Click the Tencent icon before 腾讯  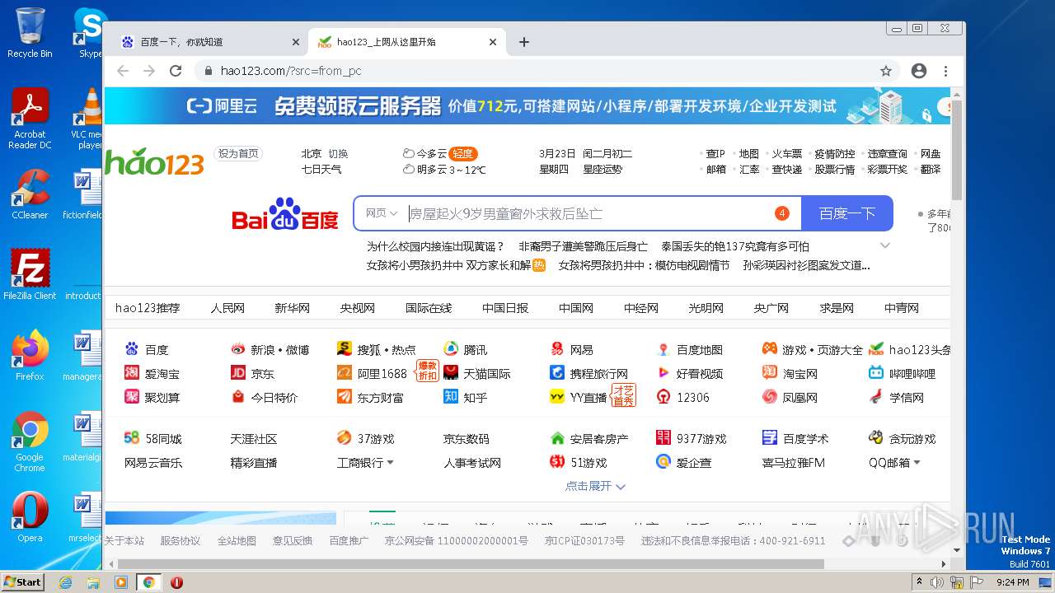click(x=451, y=349)
